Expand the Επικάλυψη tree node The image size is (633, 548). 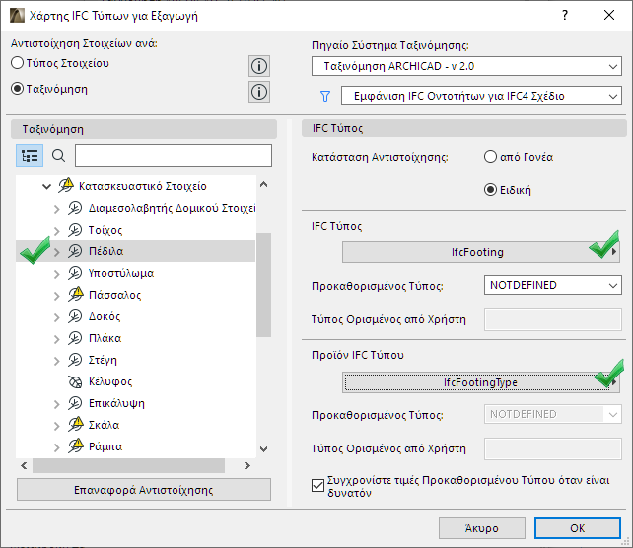pos(57,404)
